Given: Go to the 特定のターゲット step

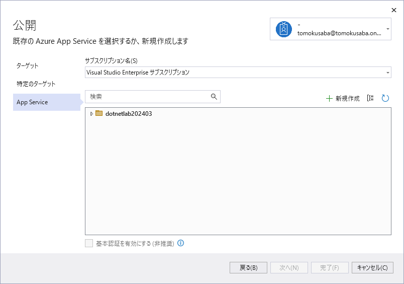Looking at the screenshot, I should click(36, 84).
